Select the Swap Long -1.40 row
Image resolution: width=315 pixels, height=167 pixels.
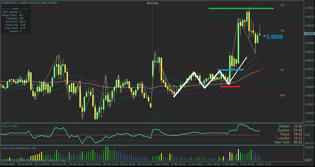coord(15,25)
